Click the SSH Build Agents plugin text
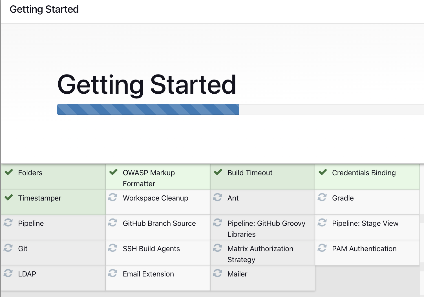 click(x=151, y=249)
